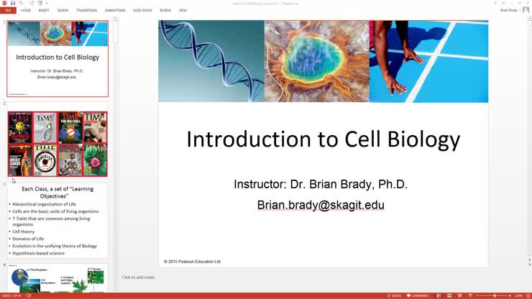Select the VIEW ribbon tab
This screenshot has height=299, width=532.
coord(183,10)
